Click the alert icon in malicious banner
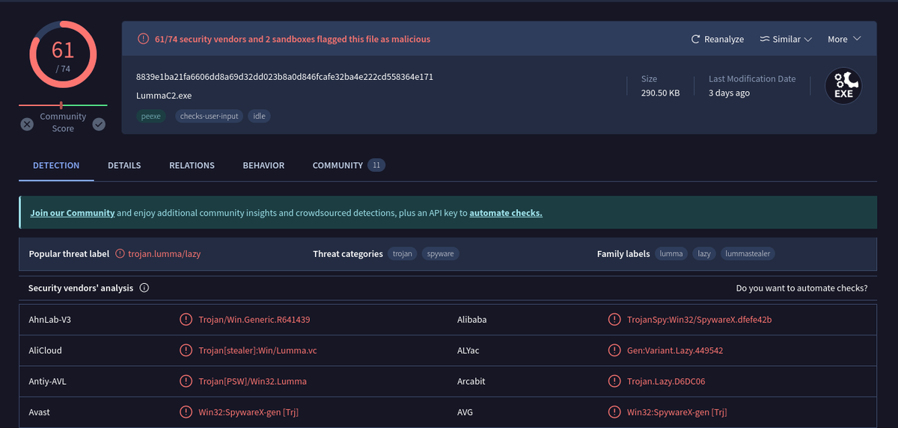898x428 pixels. (x=143, y=39)
